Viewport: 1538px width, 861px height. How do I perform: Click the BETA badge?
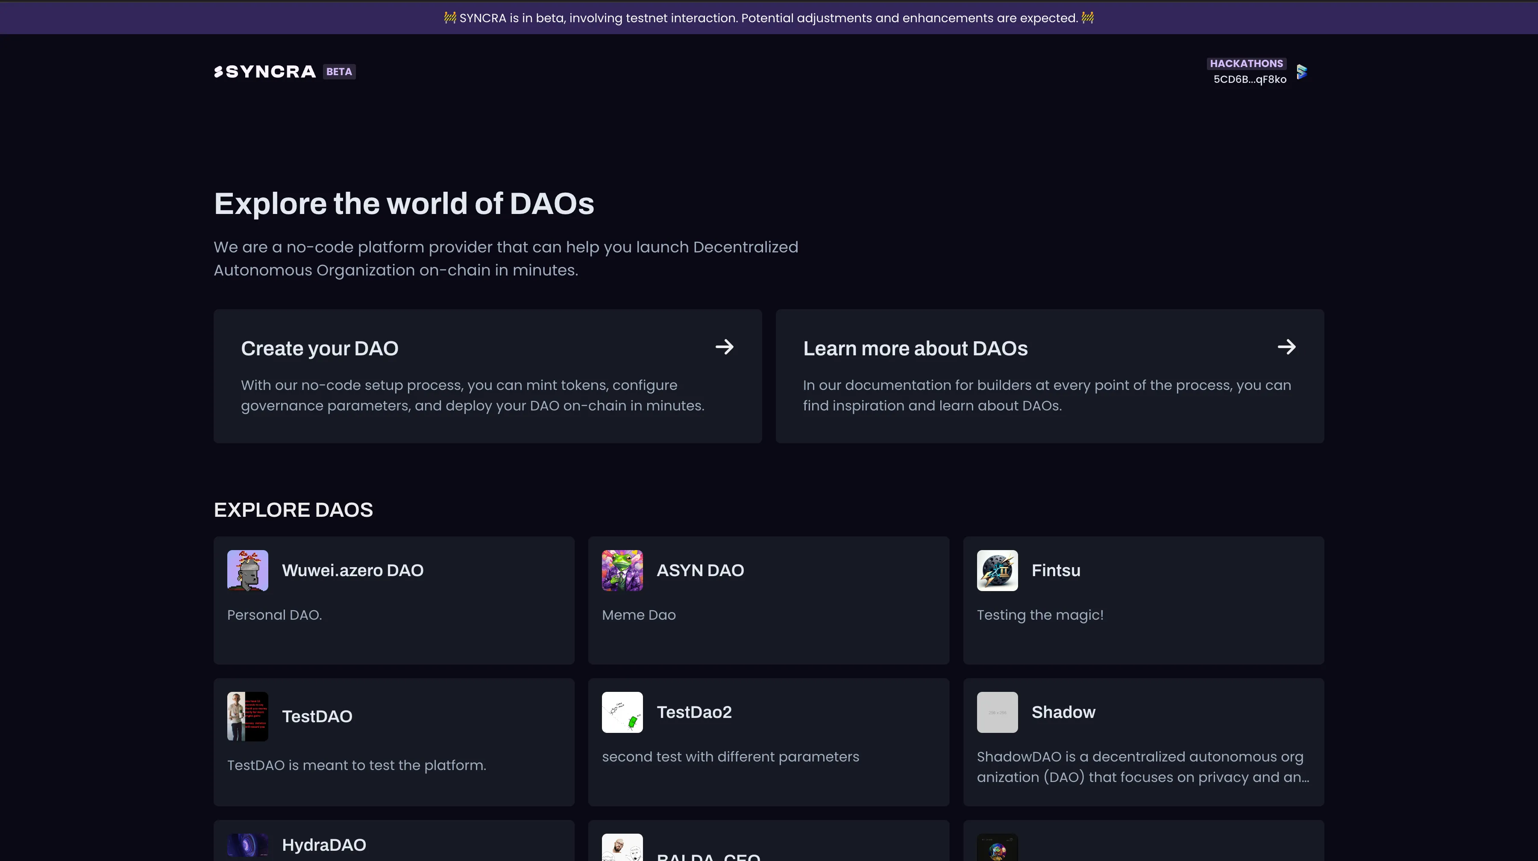pyautogui.click(x=339, y=72)
